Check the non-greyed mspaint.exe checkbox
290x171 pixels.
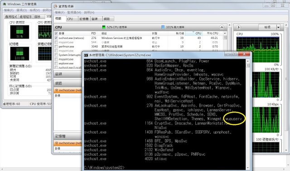tap(56, 59)
